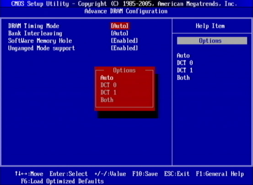Image resolution: width=253 pixels, height=185 pixels.
Task: Click Auto in the Help Item list
Action: 183,55
